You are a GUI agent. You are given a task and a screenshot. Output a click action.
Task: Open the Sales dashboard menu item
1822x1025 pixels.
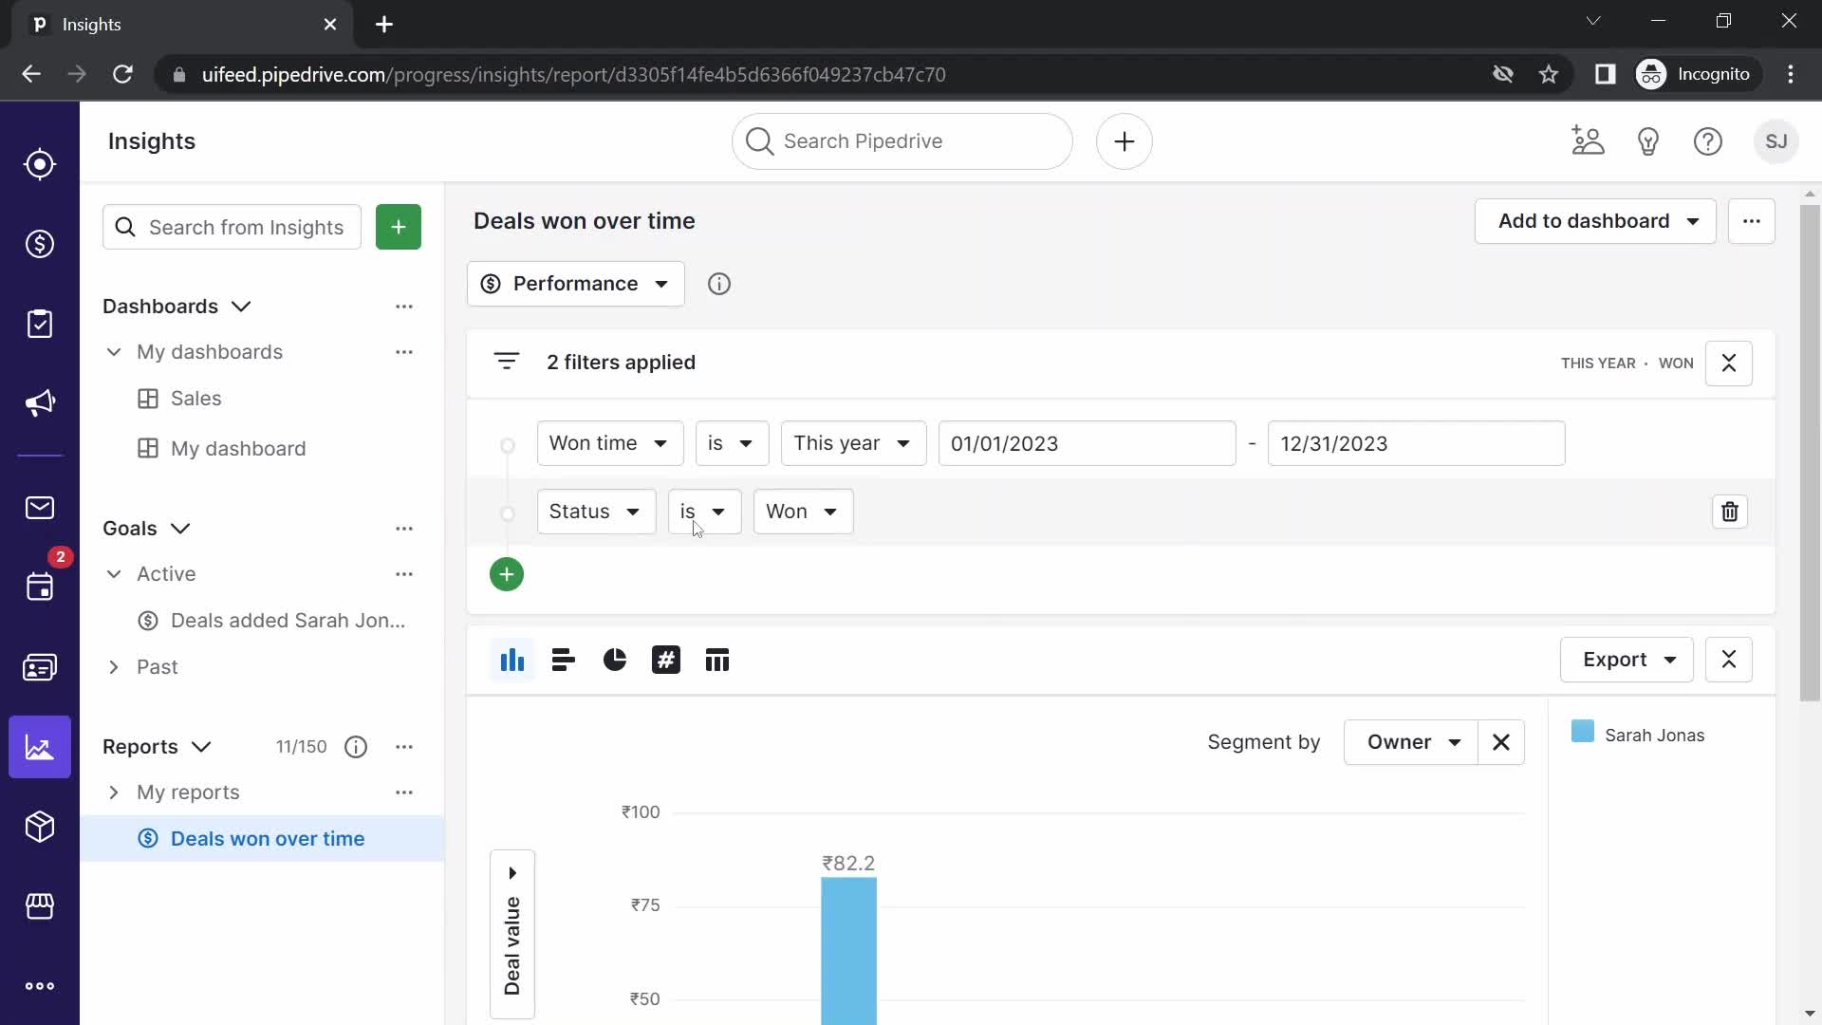tap(196, 397)
